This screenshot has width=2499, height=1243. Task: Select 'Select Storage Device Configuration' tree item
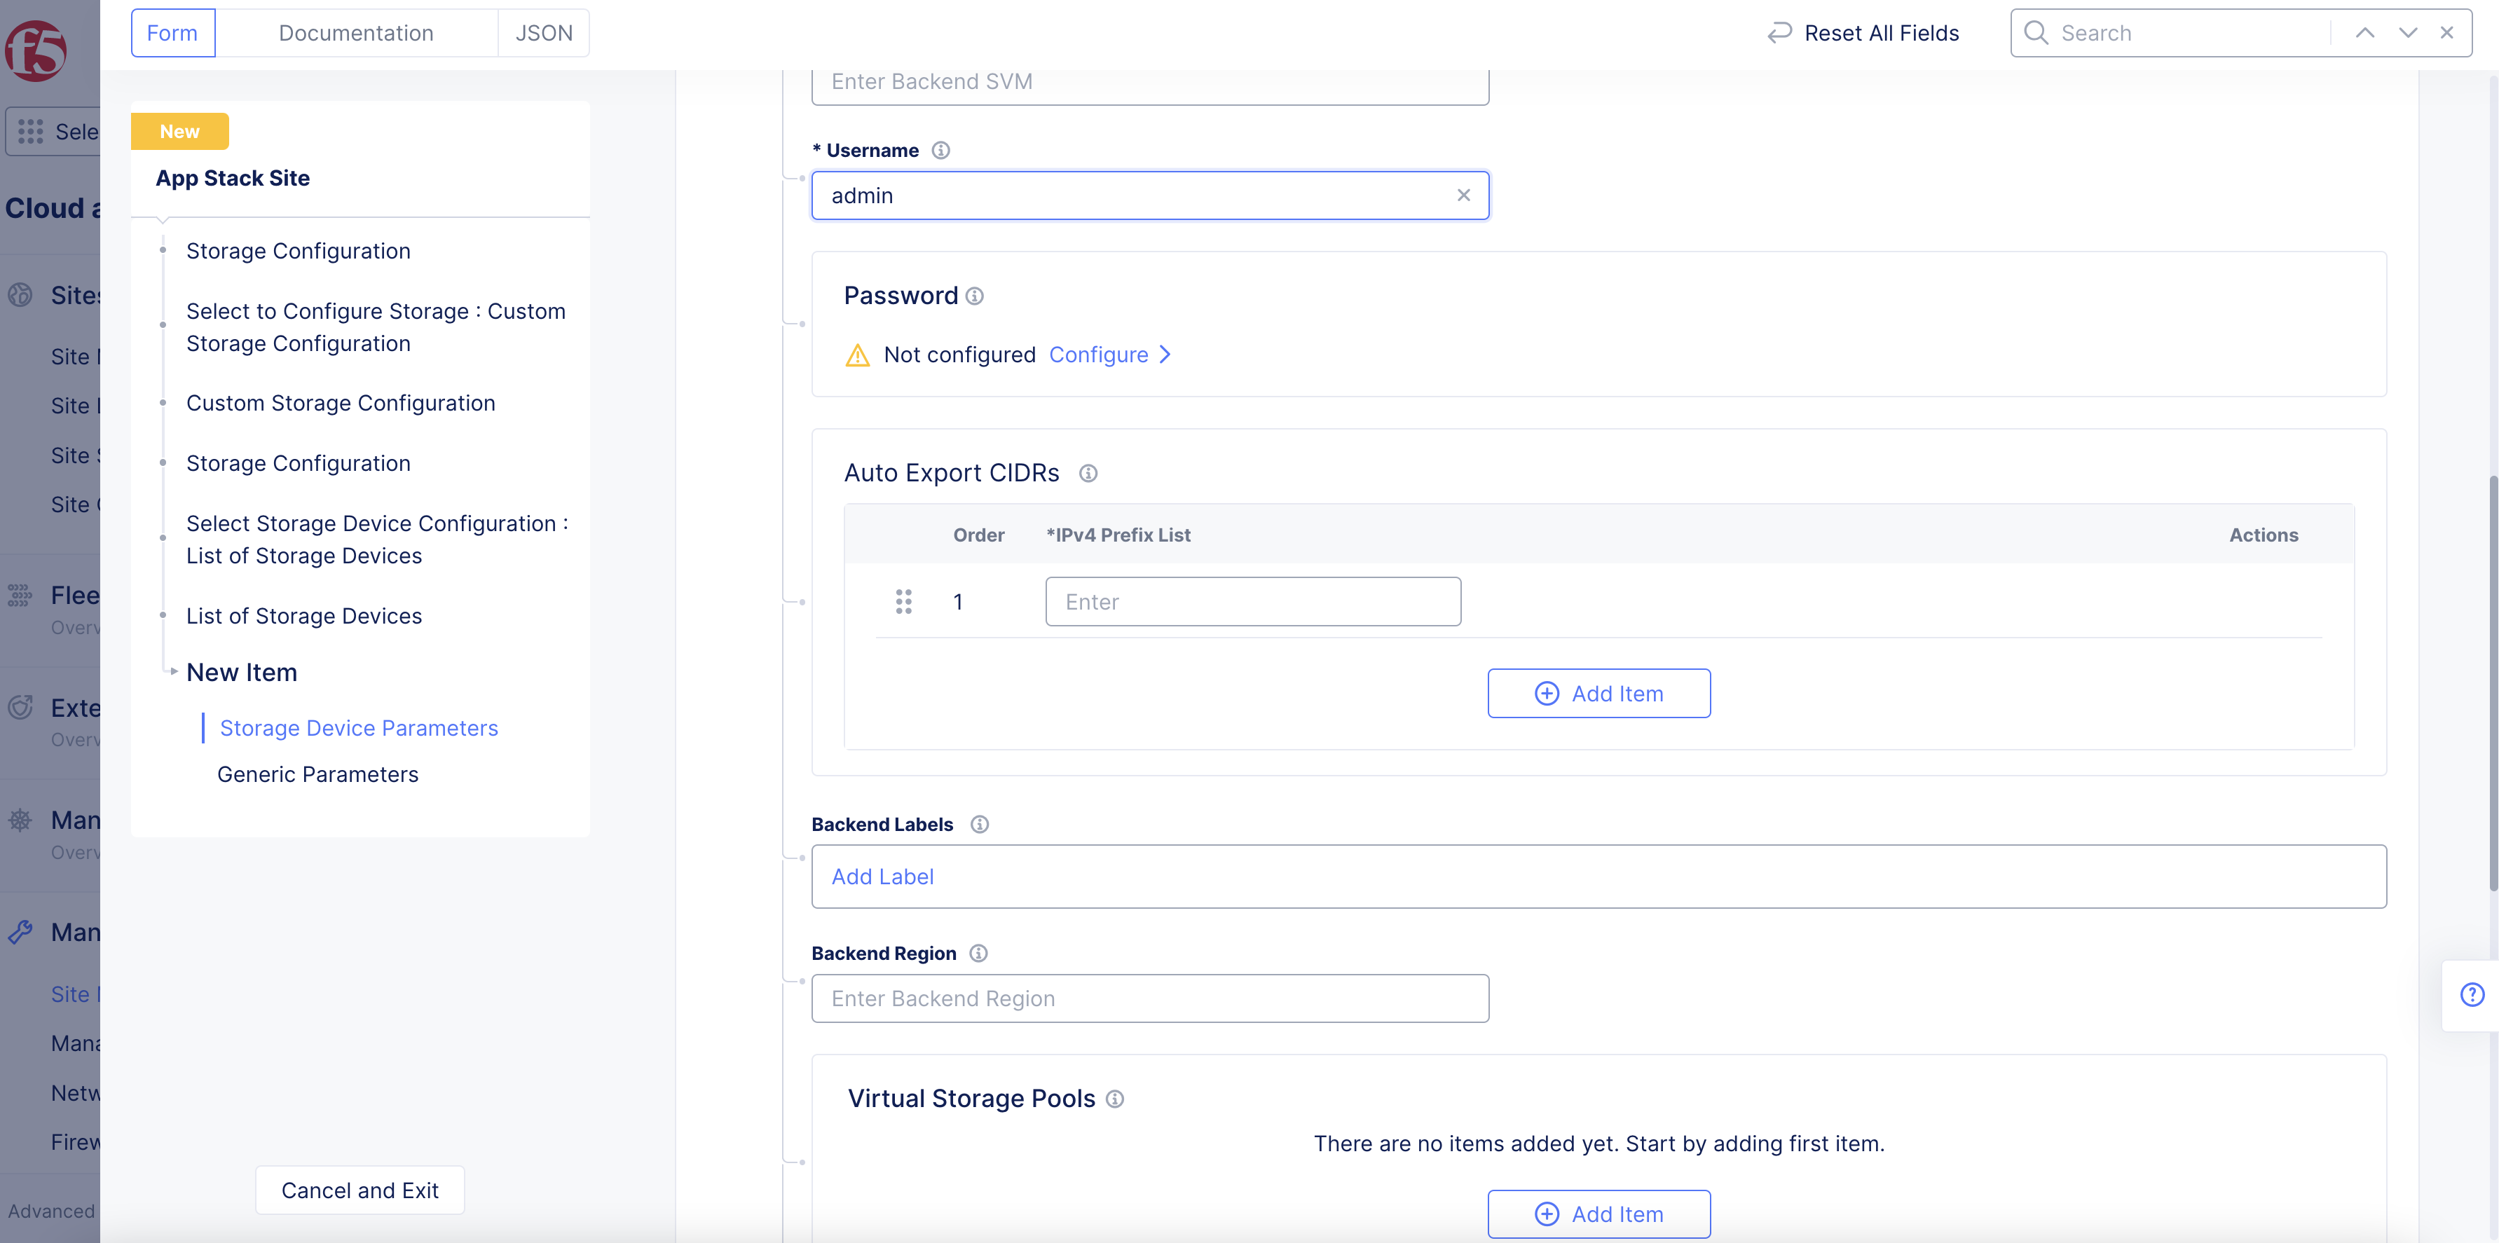[x=377, y=540]
